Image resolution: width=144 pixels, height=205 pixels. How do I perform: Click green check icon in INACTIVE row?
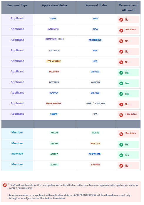point(121,145)
